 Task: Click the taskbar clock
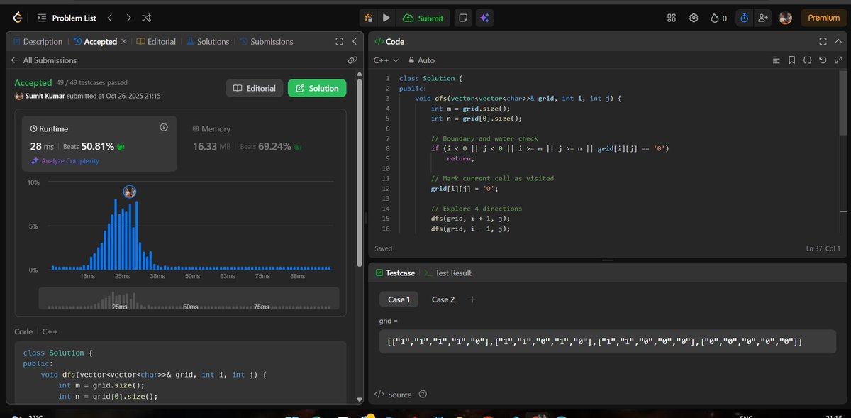point(833,416)
